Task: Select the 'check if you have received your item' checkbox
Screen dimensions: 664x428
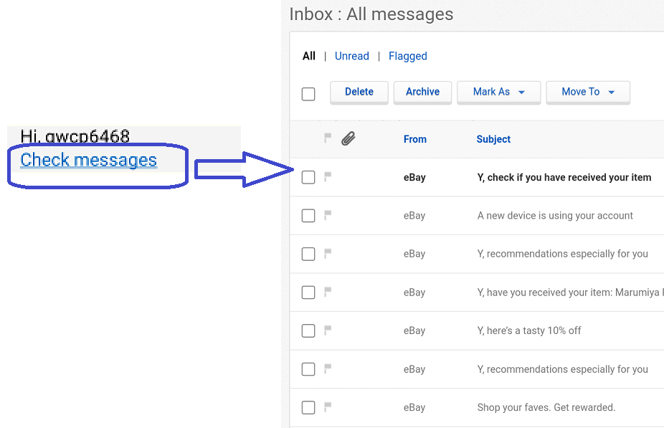Action: tap(308, 177)
